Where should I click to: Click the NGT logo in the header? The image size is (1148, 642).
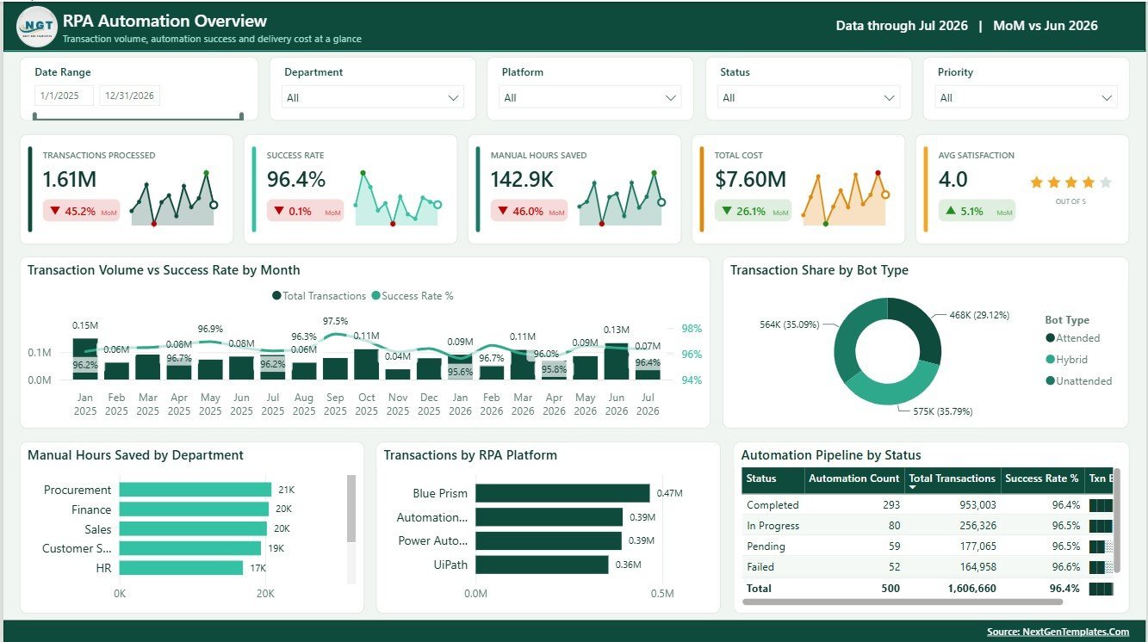click(x=38, y=27)
